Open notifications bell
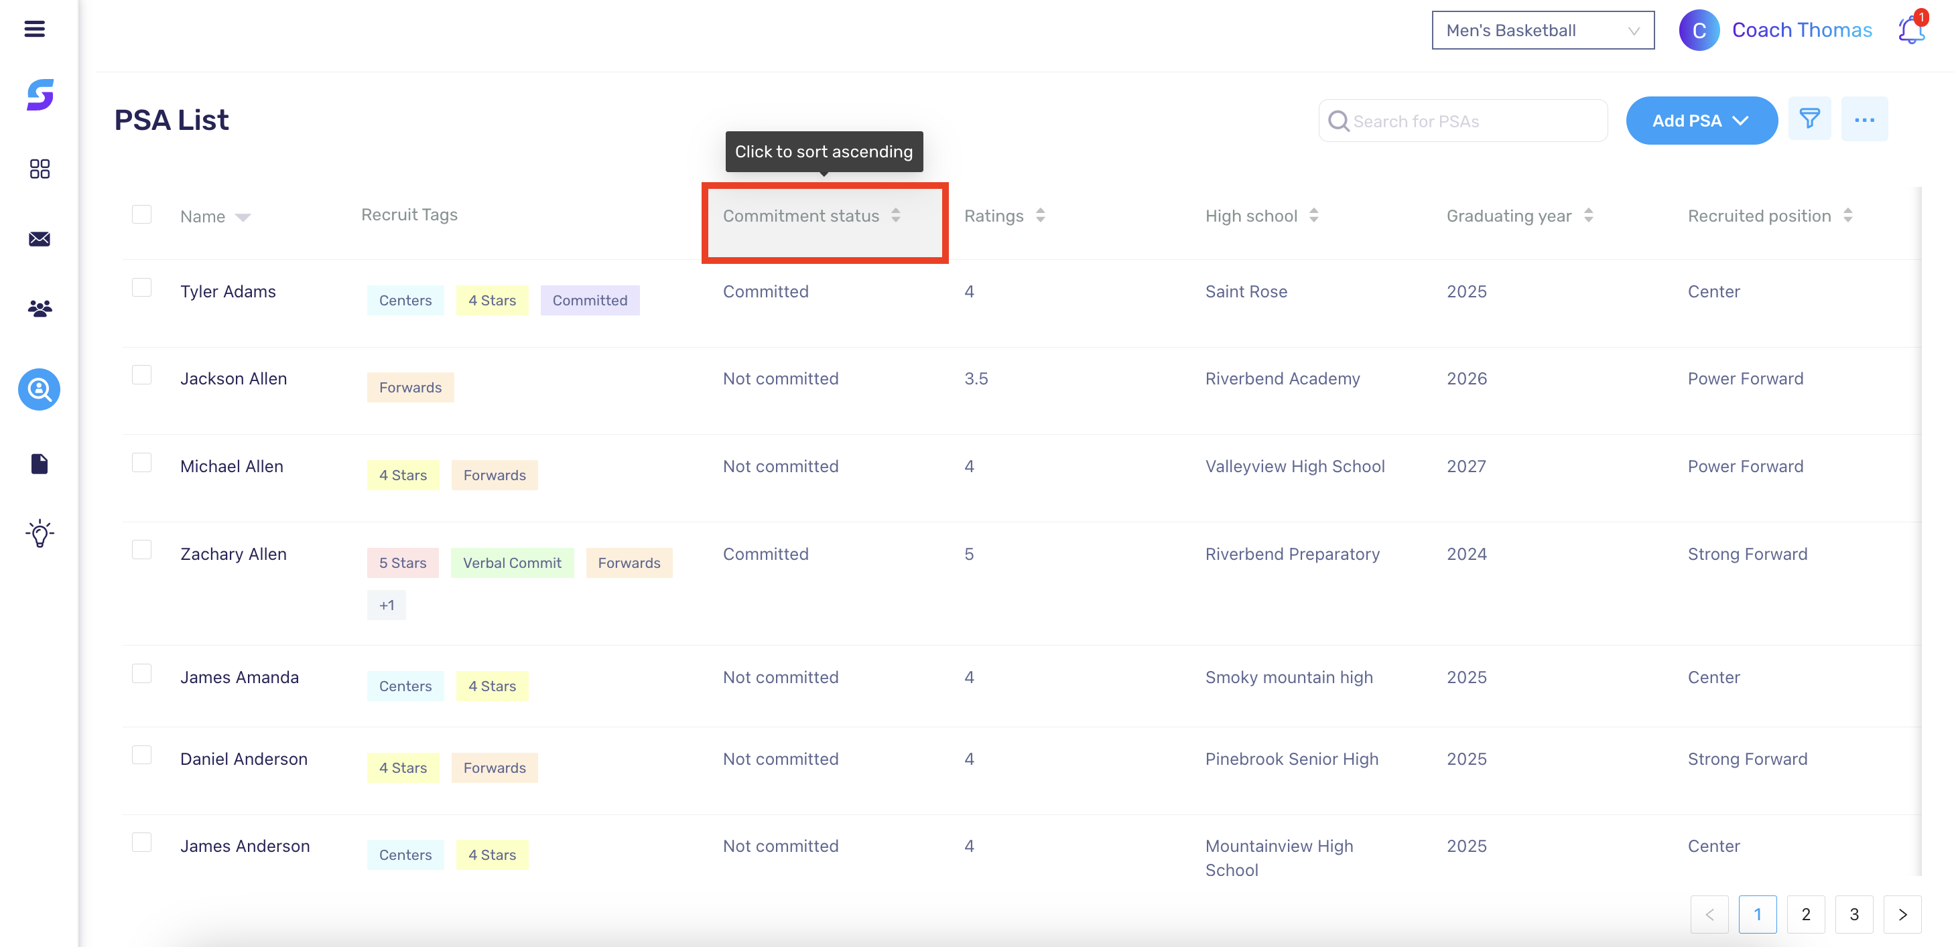 click(1910, 29)
